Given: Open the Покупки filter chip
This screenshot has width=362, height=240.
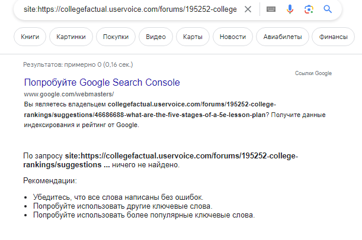Looking at the screenshot, I should 115,37.
